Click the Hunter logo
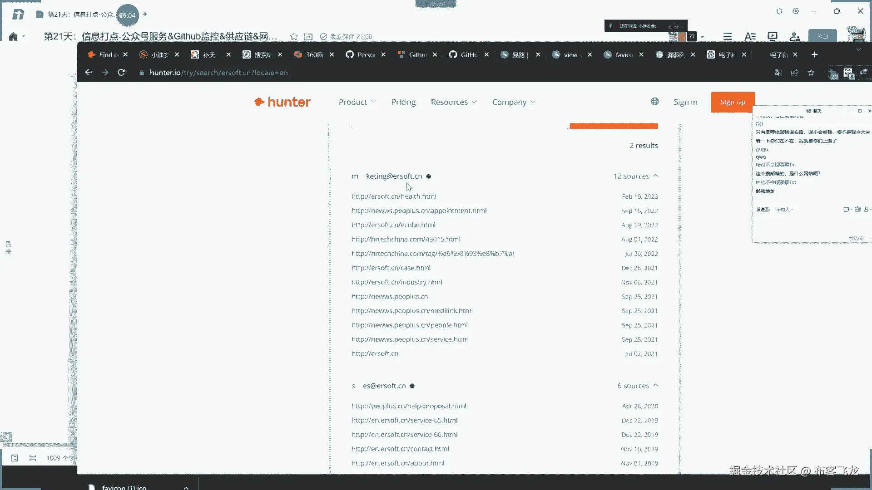This screenshot has width=872, height=490. pos(282,102)
